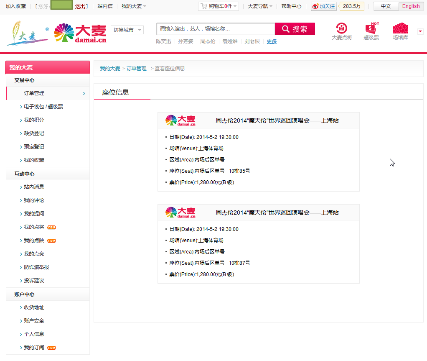The image size is (427, 361).
Task: Expand the 我的大麦 top menu
Action: [x=134, y=6]
